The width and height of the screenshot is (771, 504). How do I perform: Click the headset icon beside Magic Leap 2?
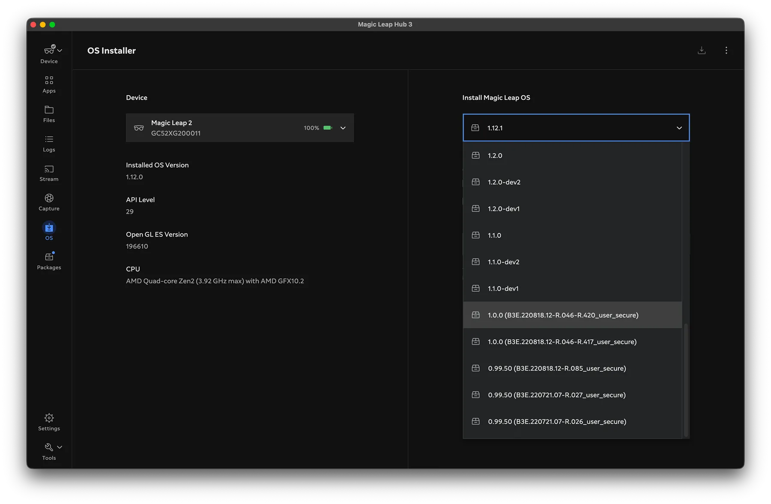pyautogui.click(x=139, y=128)
